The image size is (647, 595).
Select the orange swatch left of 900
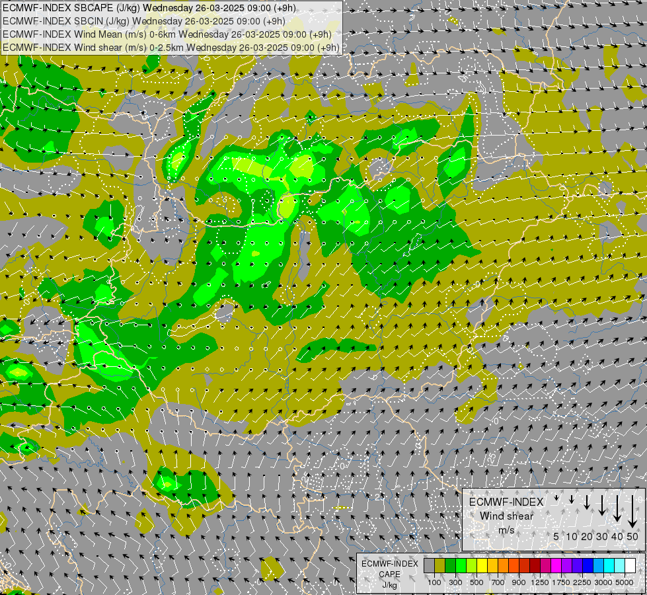[x=514, y=566]
